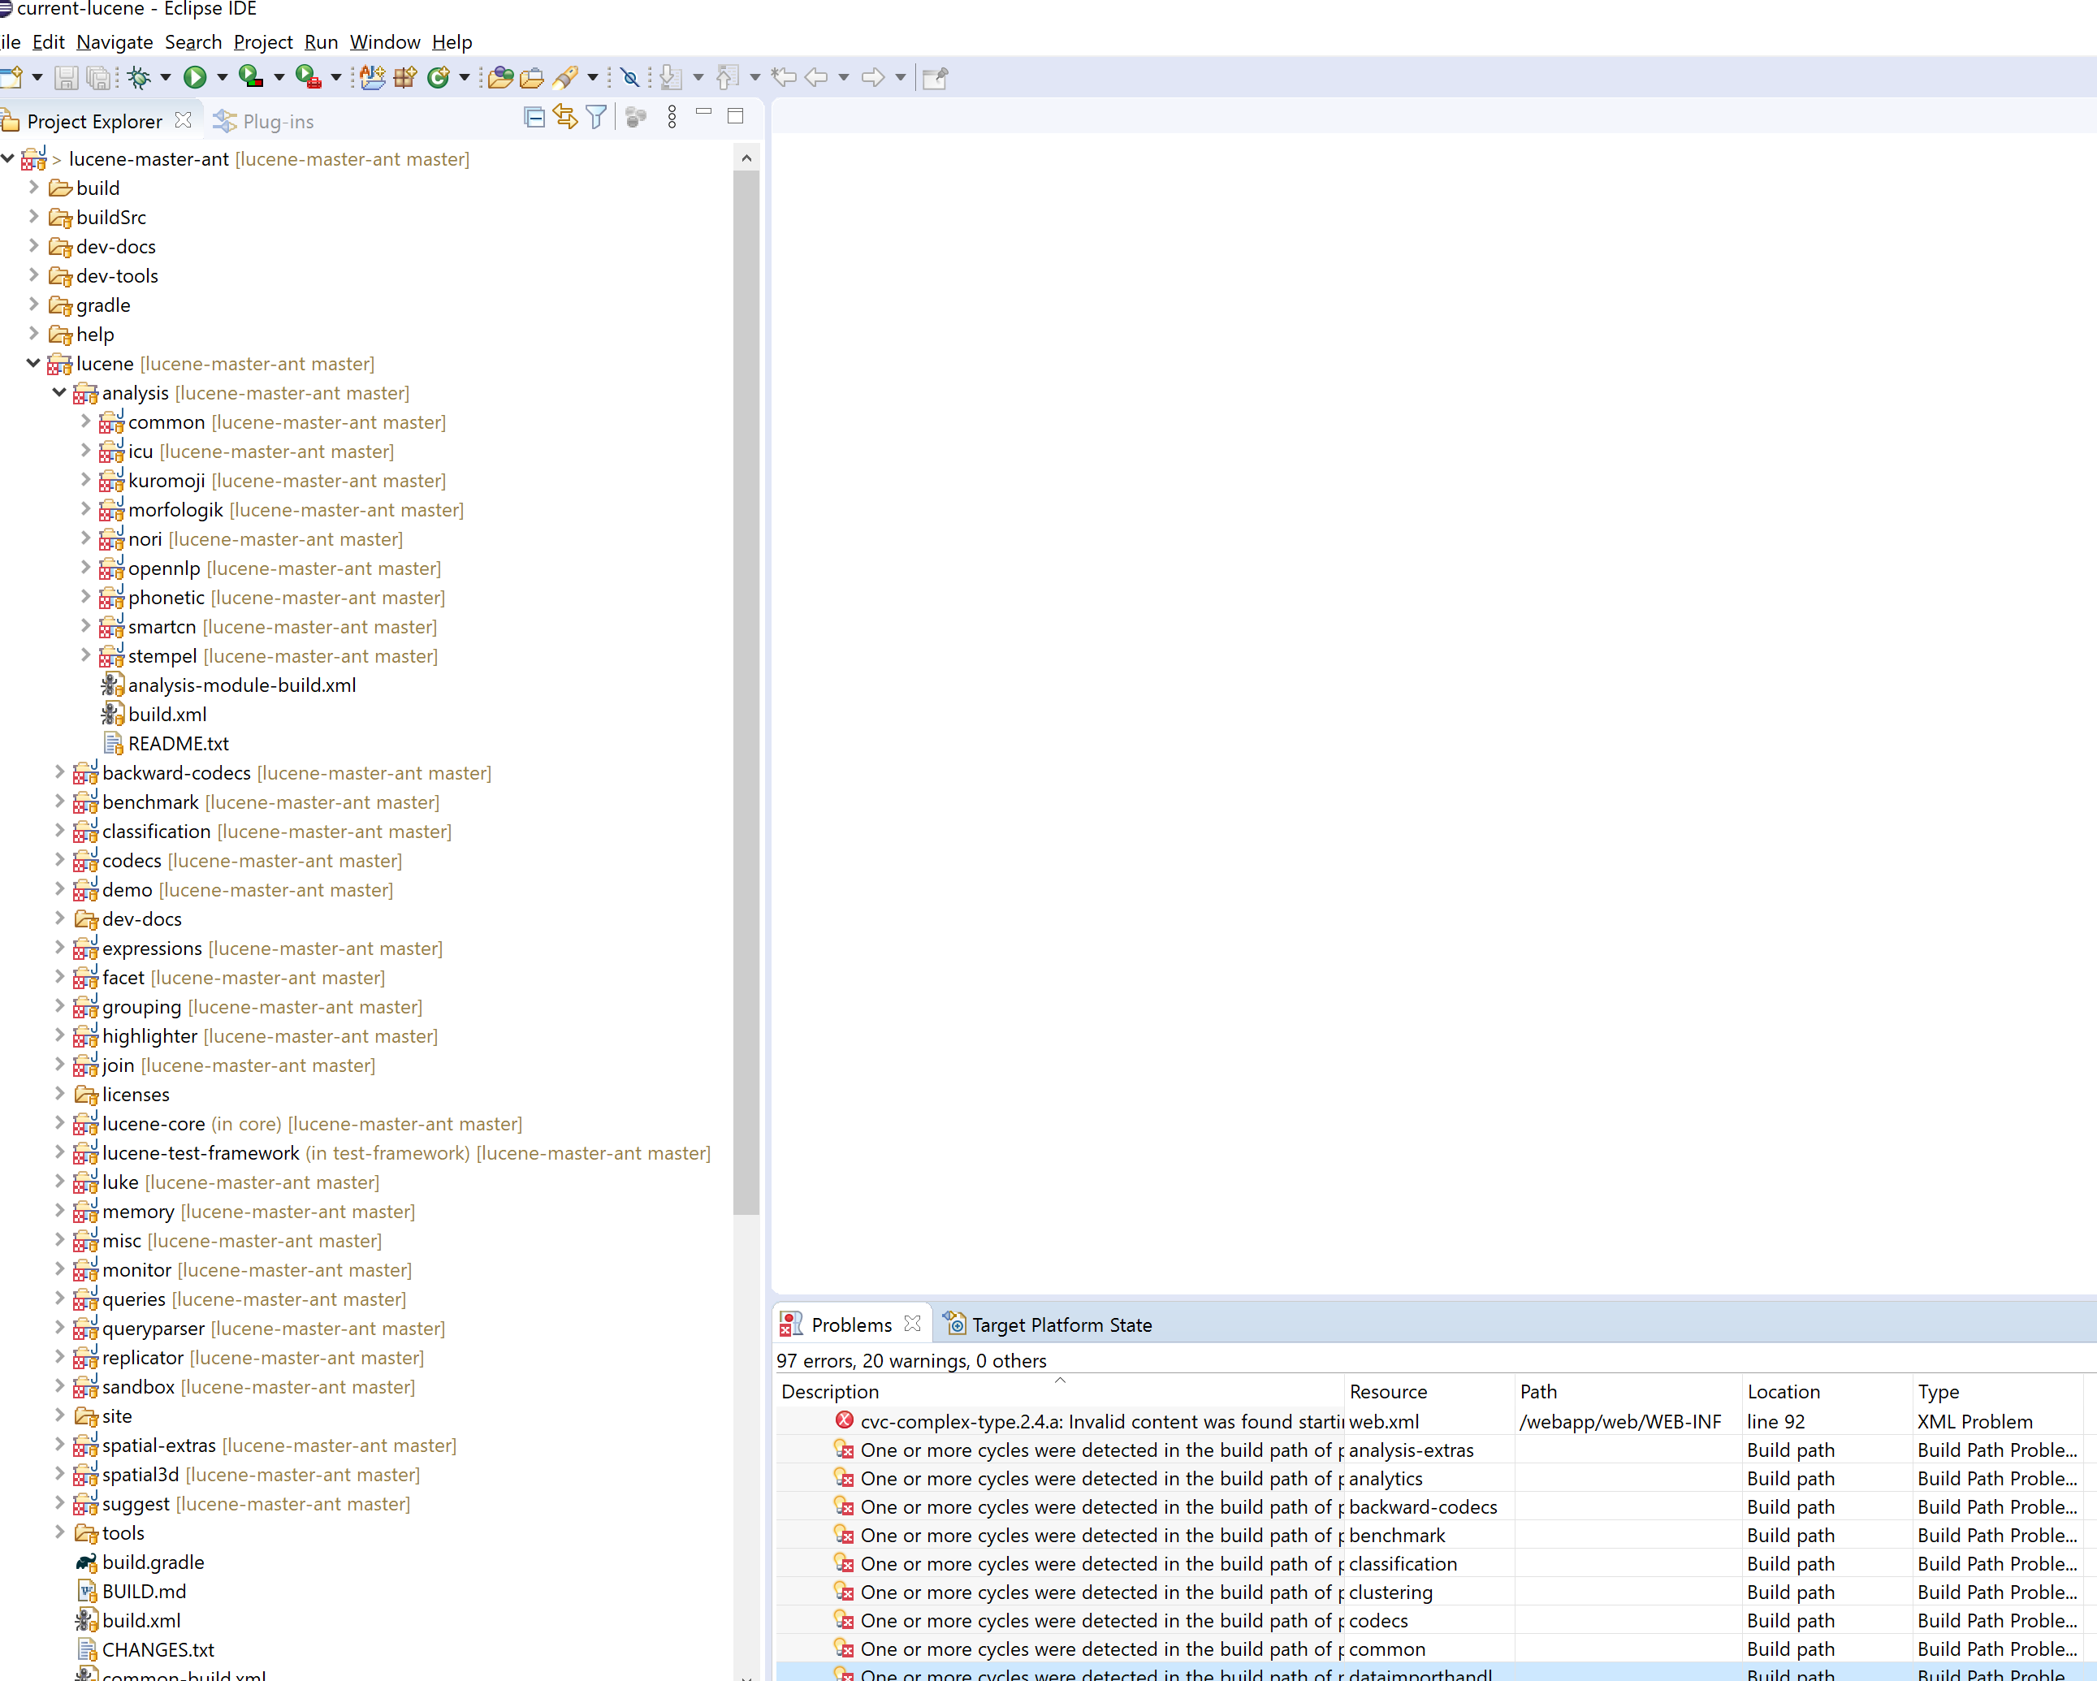Collapse the lucene-master-ant root node
The image size is (2097, 1681).
coord(8,158)
